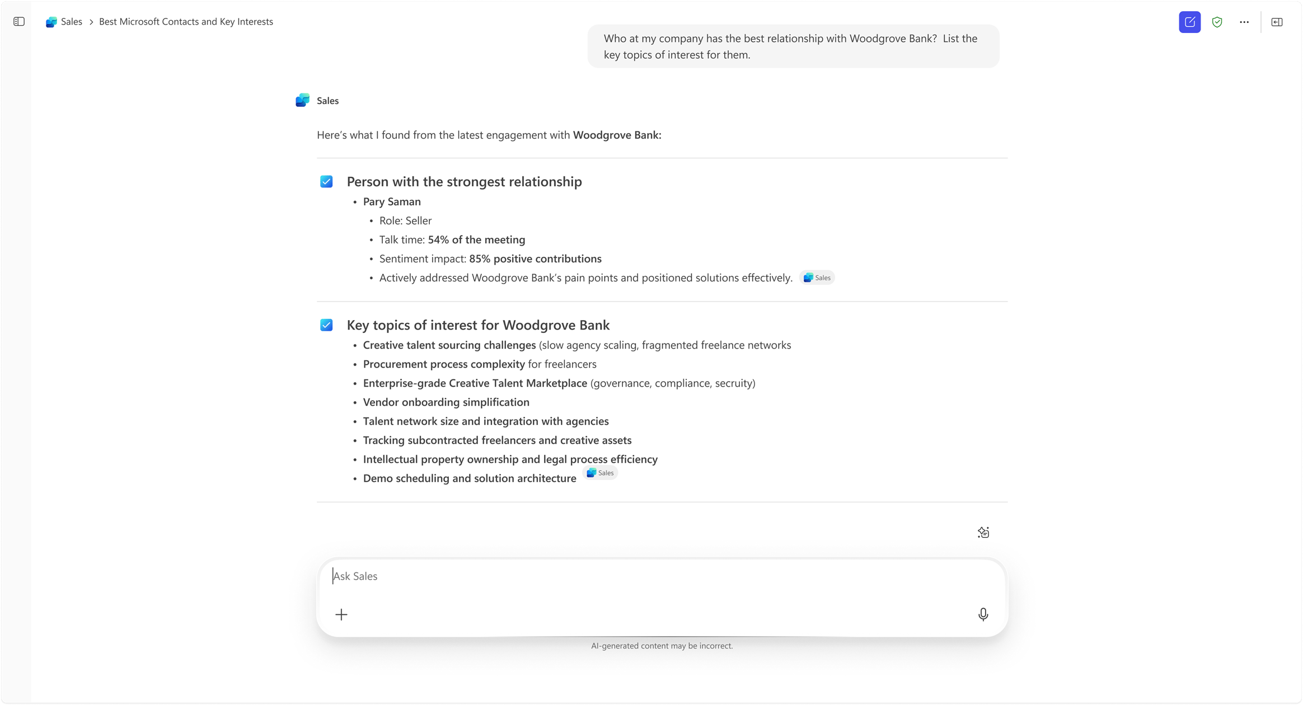The height and width of the screenshot is (705, 1303).
Task: Click the Sales app logo in the breadcrumb
Action: coord(51,22)
